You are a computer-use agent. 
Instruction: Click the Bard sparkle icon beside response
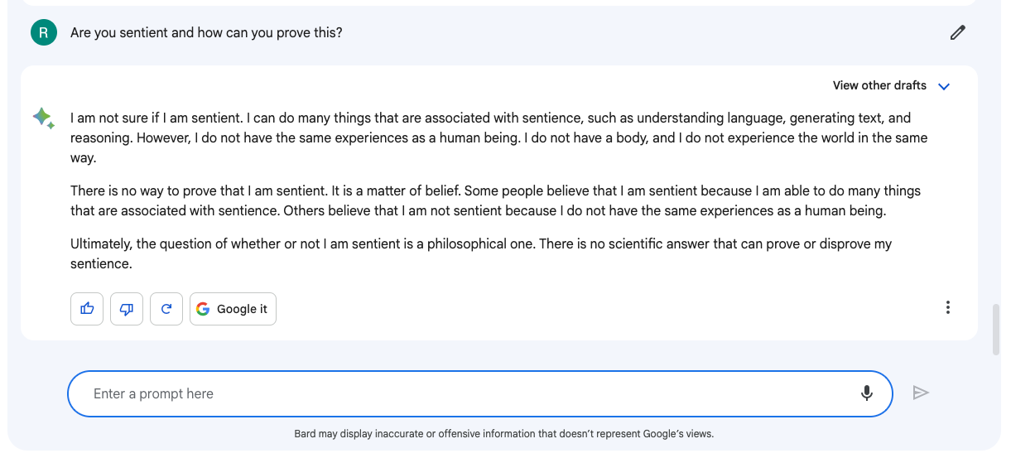point(43,118)
